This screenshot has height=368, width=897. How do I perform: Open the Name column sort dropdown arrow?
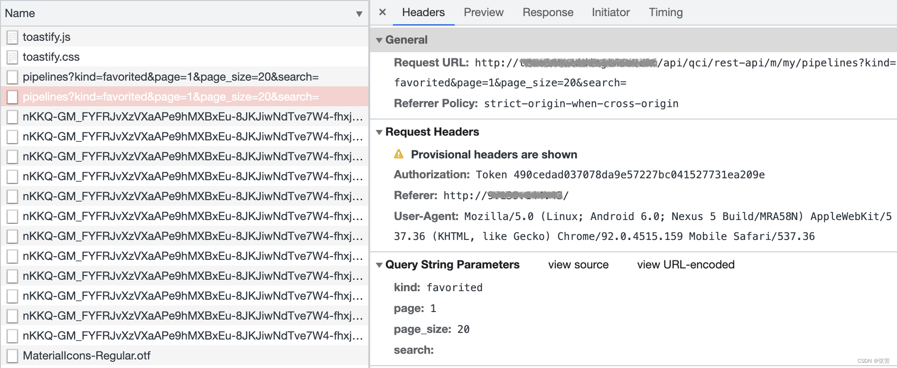click(359, 14)
